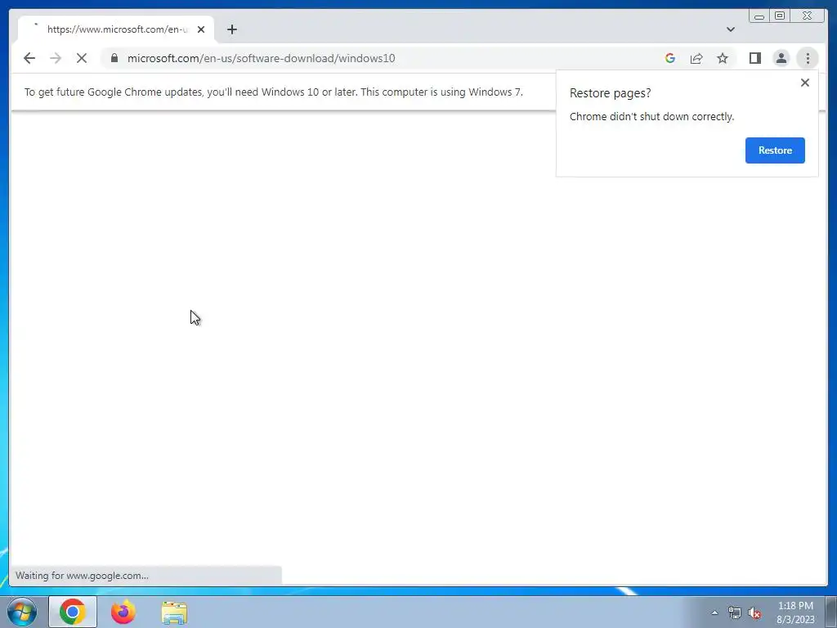Select the microsoft.com tab
Viewport: 837px width, 628px height.
tap(116, 29)
